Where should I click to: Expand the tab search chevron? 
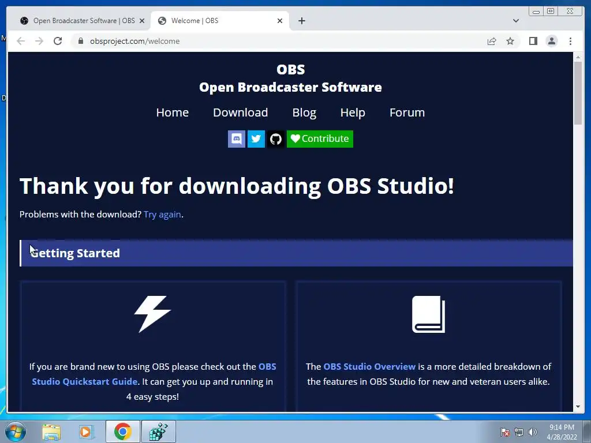516,21
